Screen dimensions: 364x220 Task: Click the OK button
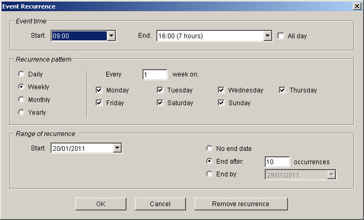point(101,204)
